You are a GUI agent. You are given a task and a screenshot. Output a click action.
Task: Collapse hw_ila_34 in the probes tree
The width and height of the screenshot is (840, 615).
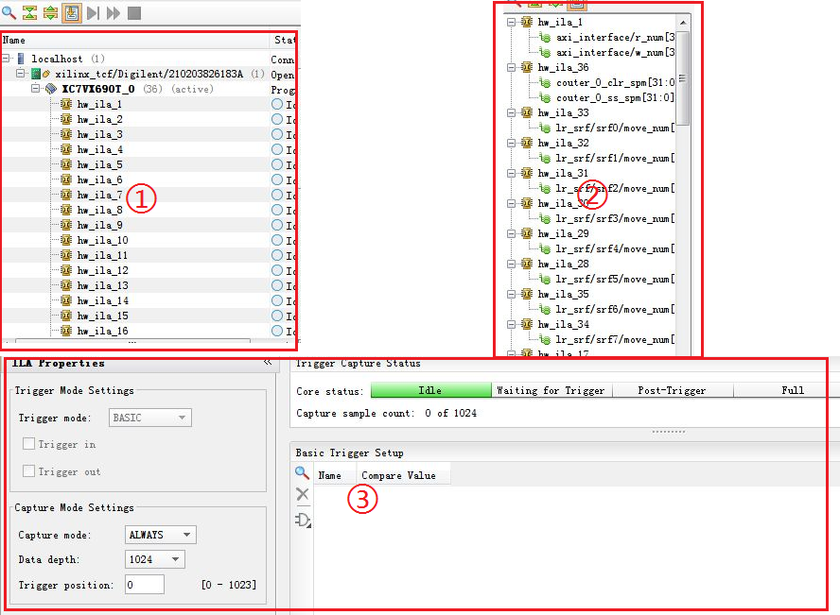511,324
